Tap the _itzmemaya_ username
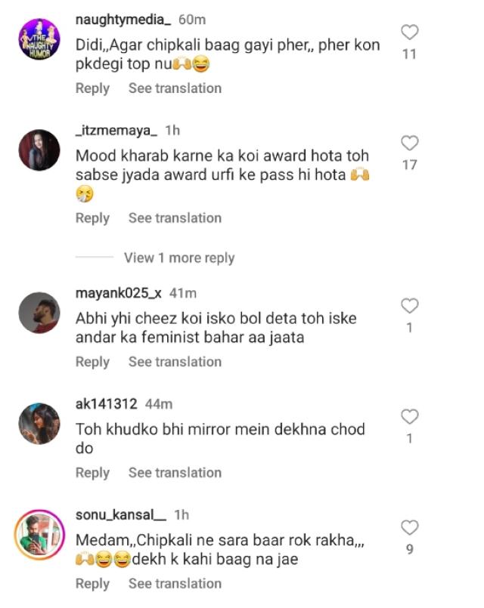This screenshot has width=484, height=608. click(116, 131)
